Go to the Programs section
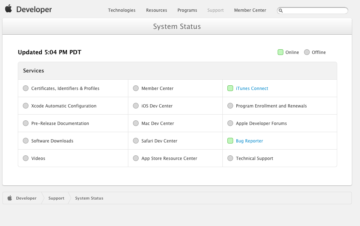 coord(187,10)
